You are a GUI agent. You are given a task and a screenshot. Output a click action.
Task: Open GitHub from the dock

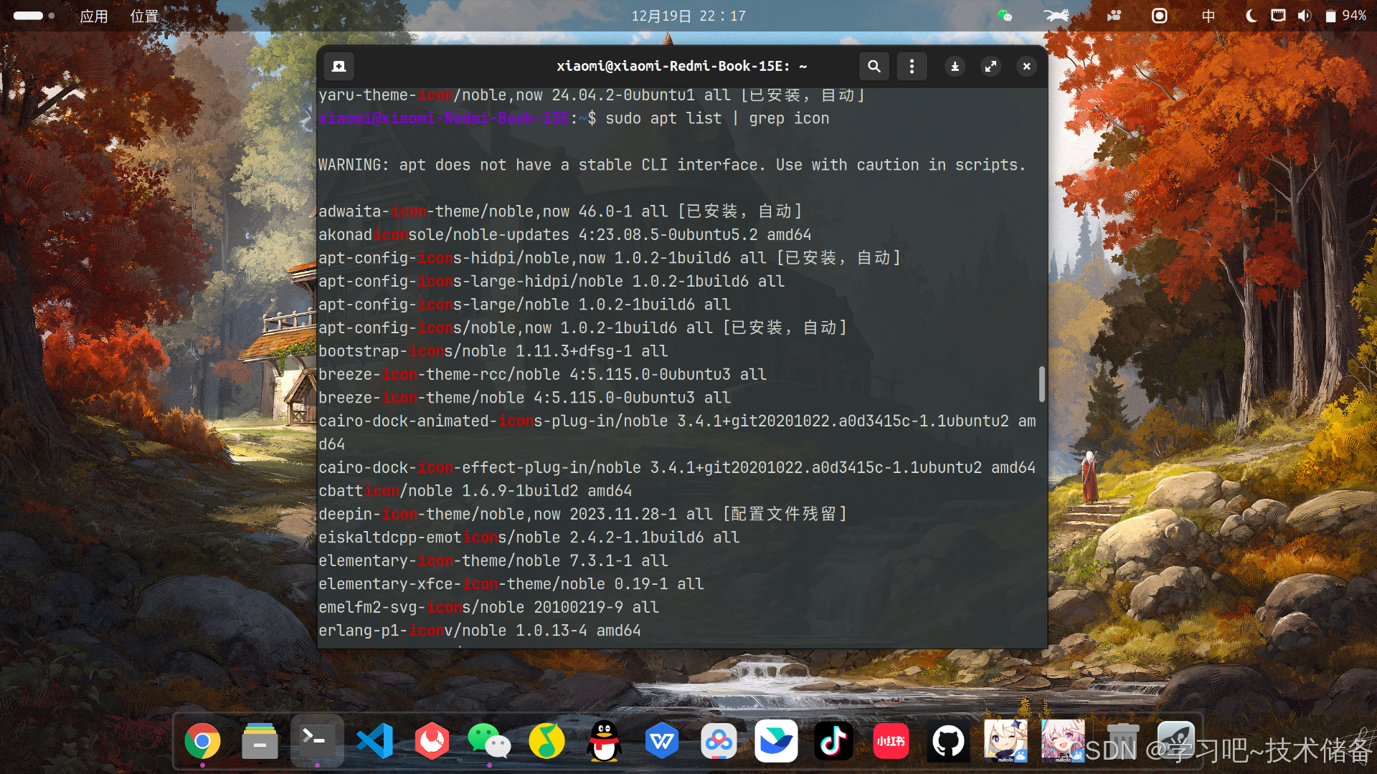[948, 741]
